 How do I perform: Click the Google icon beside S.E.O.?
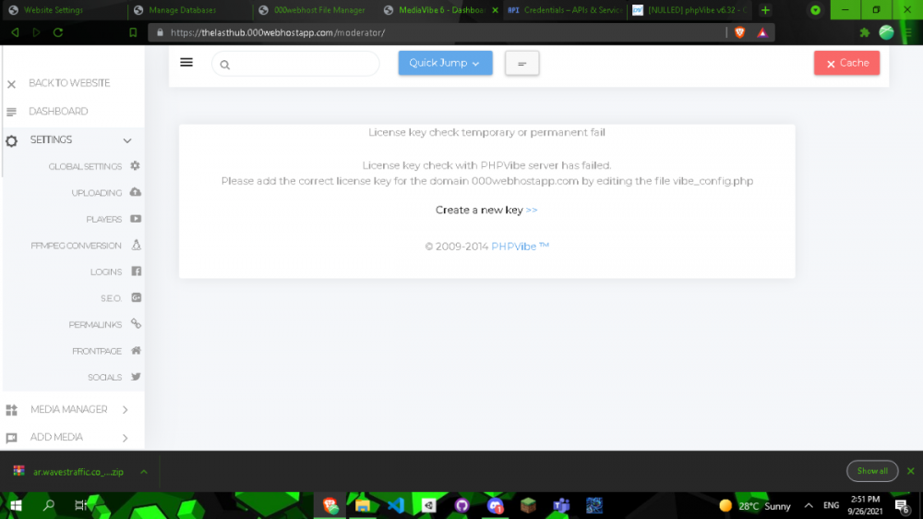136,297
